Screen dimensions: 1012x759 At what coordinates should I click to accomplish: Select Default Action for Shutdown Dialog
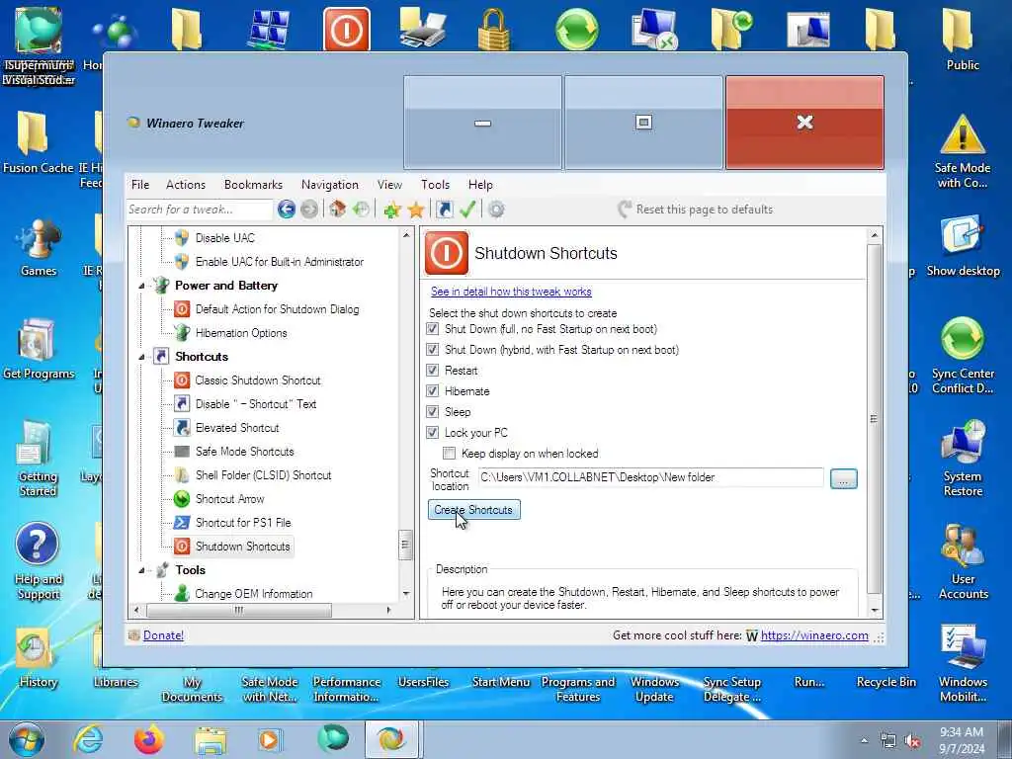click(x=277, y=309)
